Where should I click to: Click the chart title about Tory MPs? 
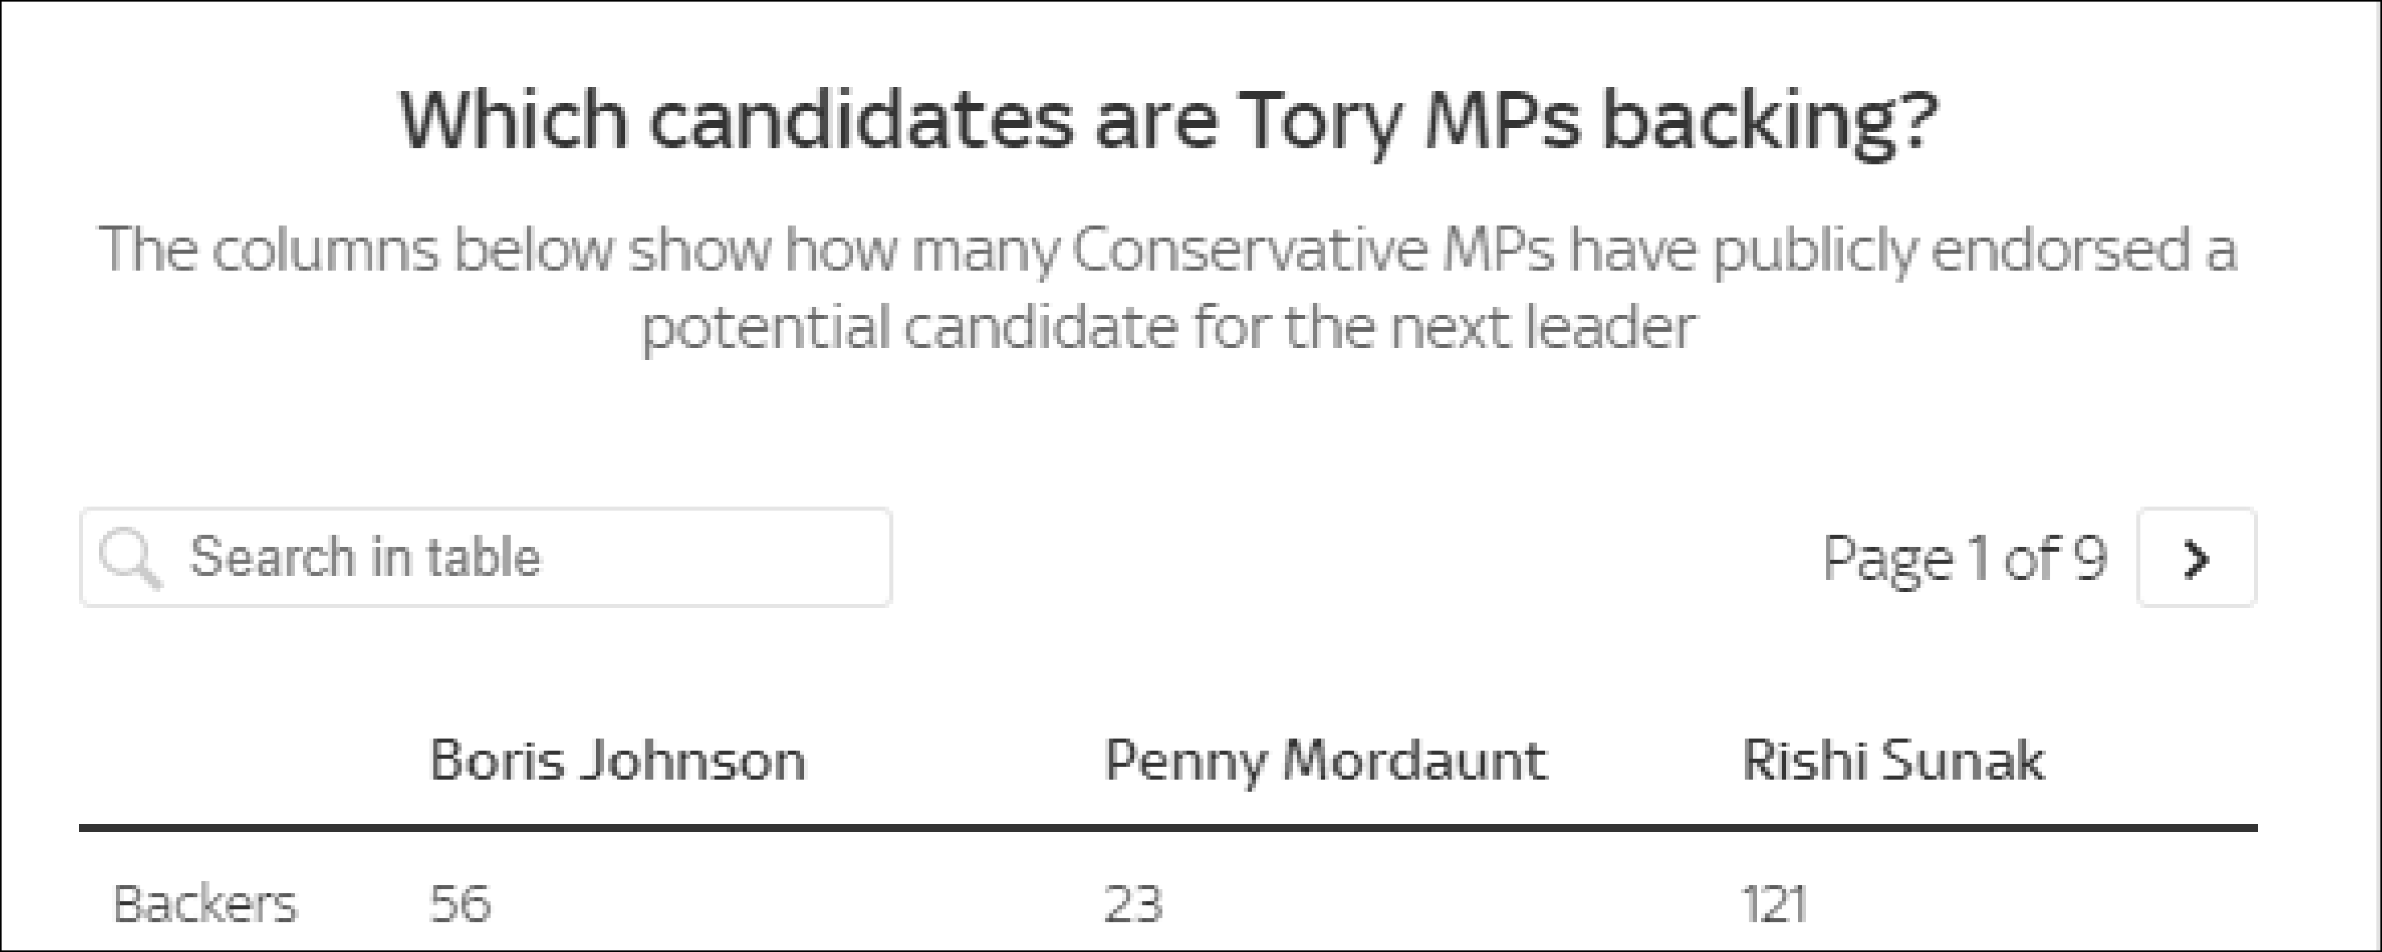pos(1168,121)
